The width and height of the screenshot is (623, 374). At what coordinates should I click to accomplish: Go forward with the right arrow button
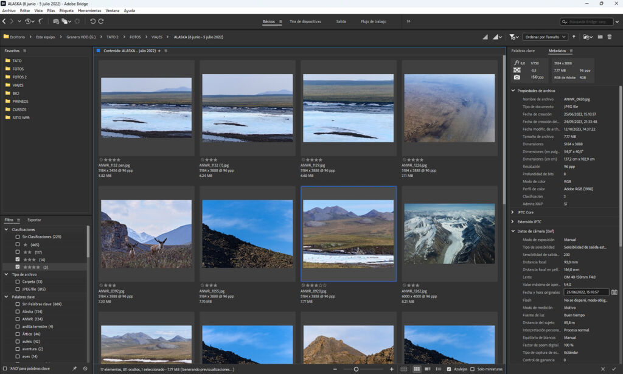pyautogui.click(x=12, y=21)
